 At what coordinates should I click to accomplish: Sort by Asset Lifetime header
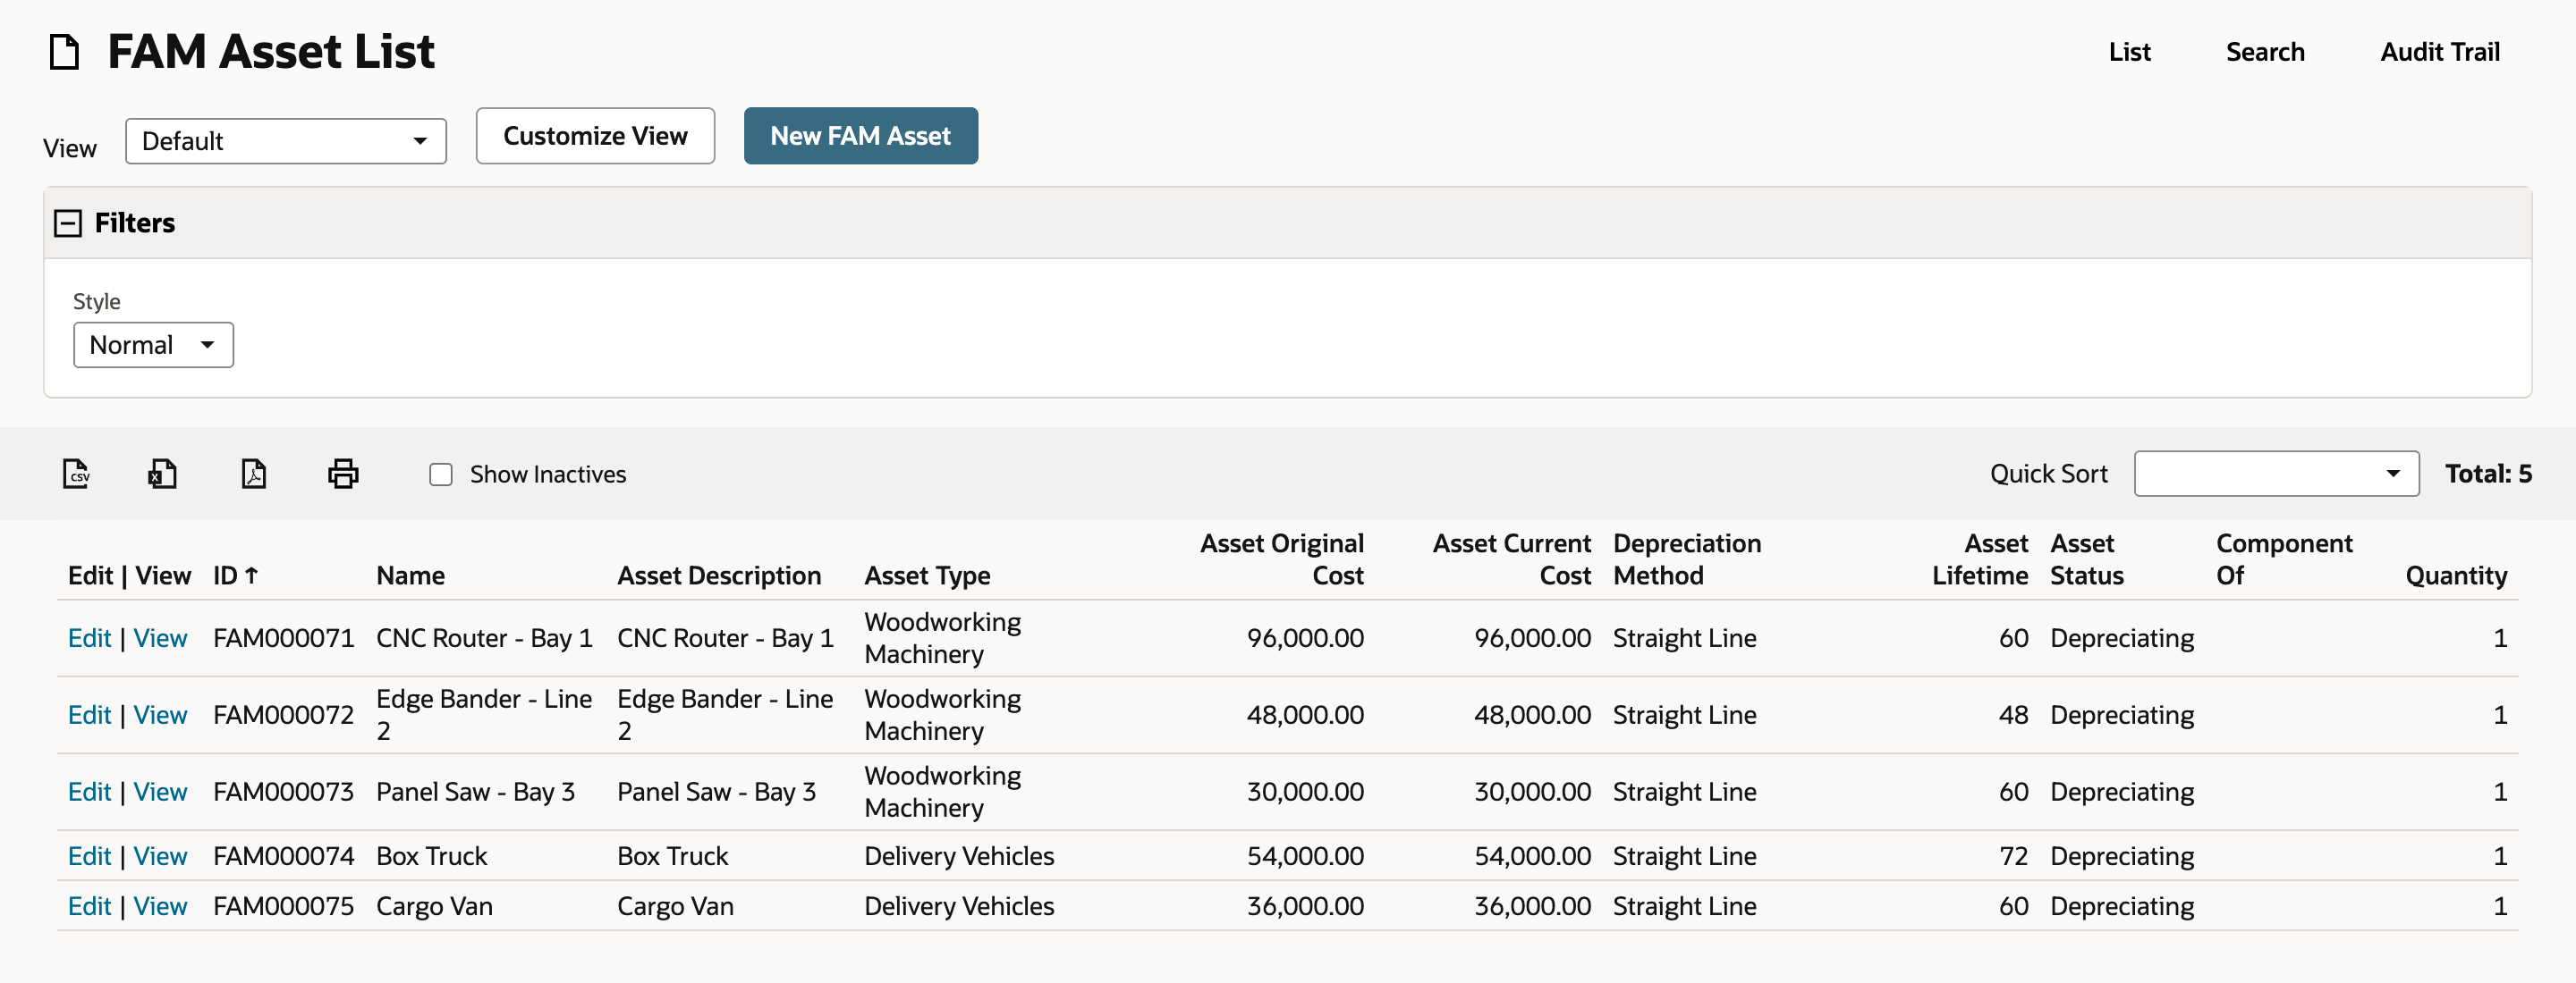(1979, 559)
